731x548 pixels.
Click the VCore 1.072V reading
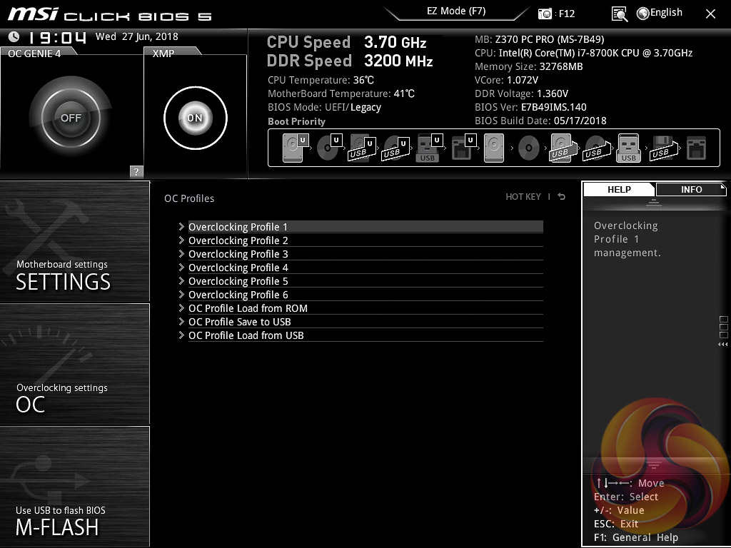click(x=506, y=80)
